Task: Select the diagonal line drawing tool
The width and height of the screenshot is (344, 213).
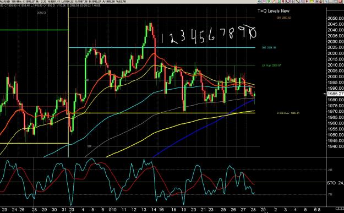Action: click(297, 1)
